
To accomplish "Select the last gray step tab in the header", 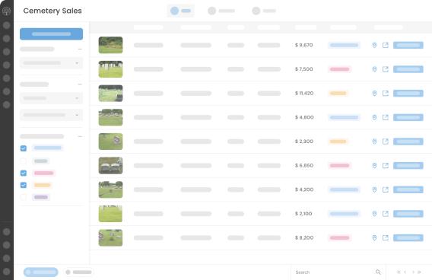I will click(x=264, y=11).
